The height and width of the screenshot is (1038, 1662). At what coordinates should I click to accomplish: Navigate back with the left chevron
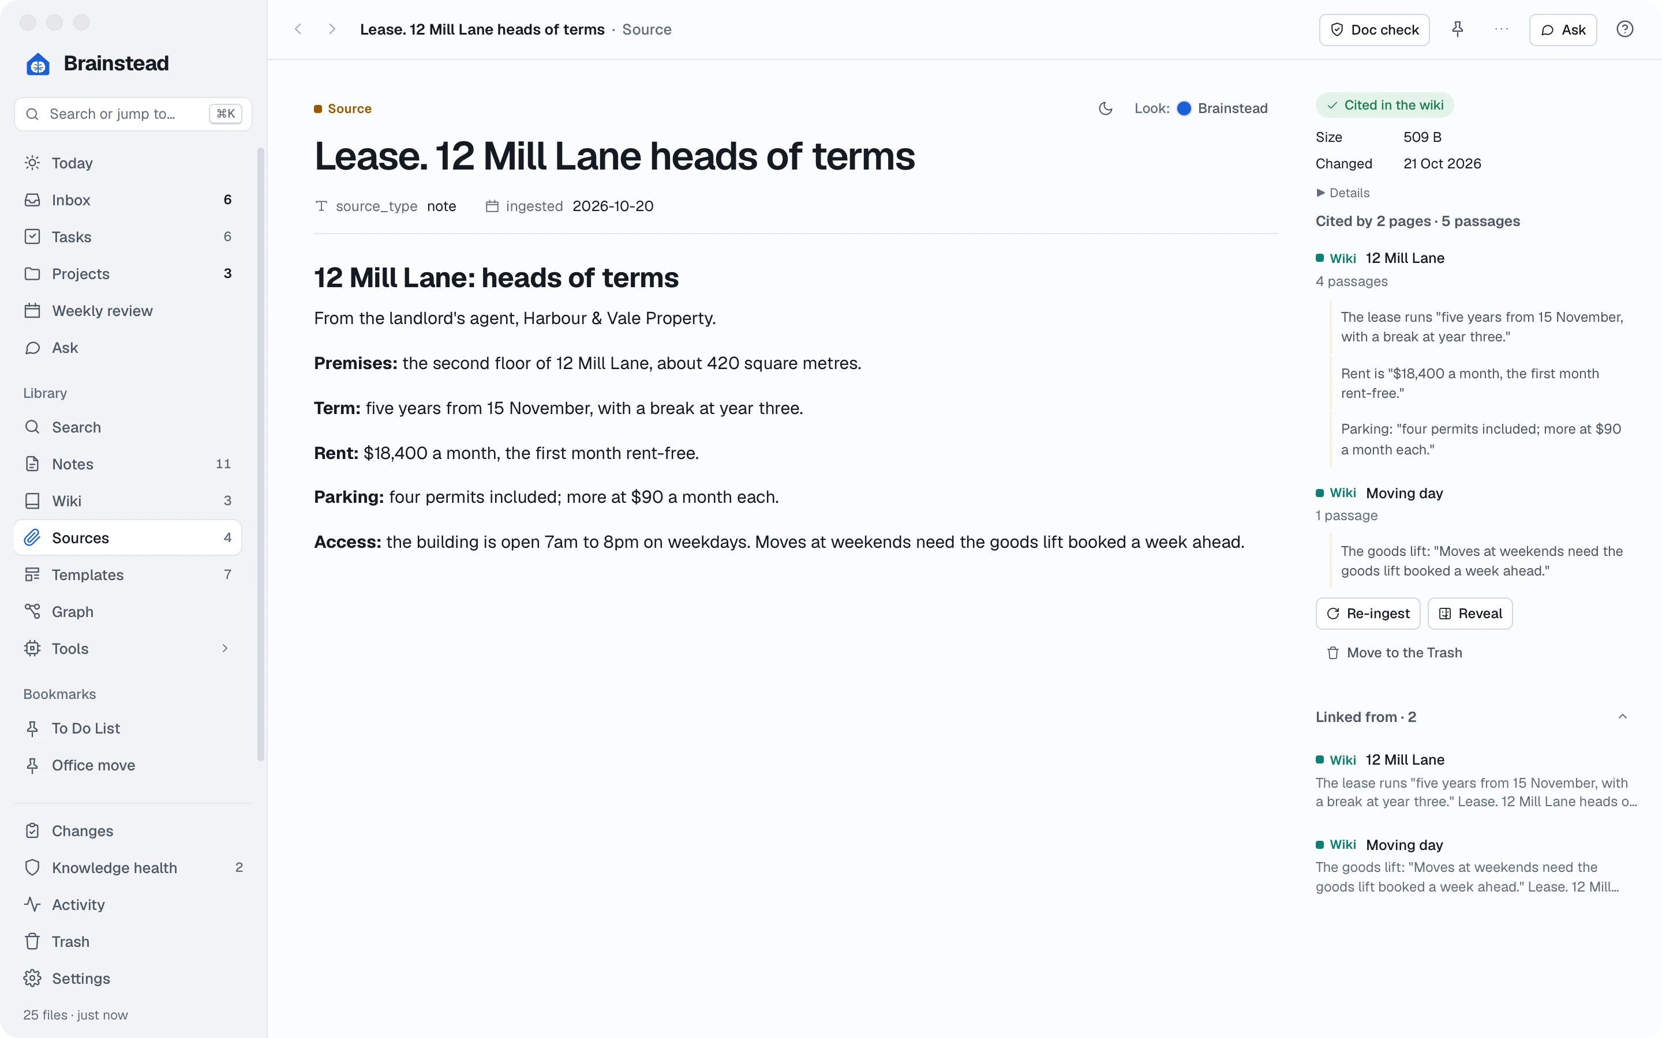pyautogui.click(x=298, y=29)
